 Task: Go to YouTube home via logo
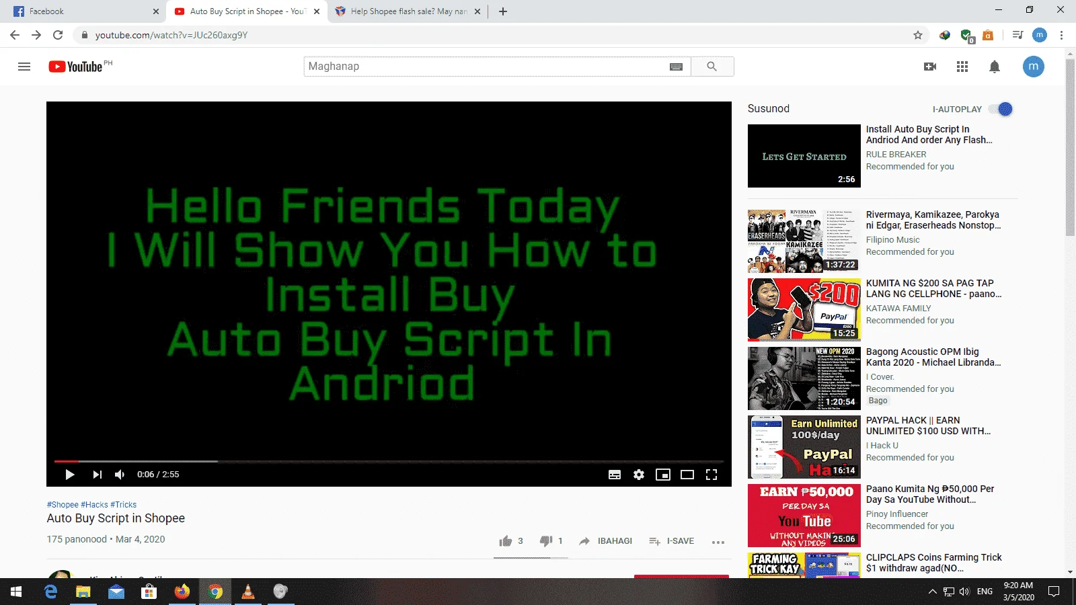(x=75, y=67)
